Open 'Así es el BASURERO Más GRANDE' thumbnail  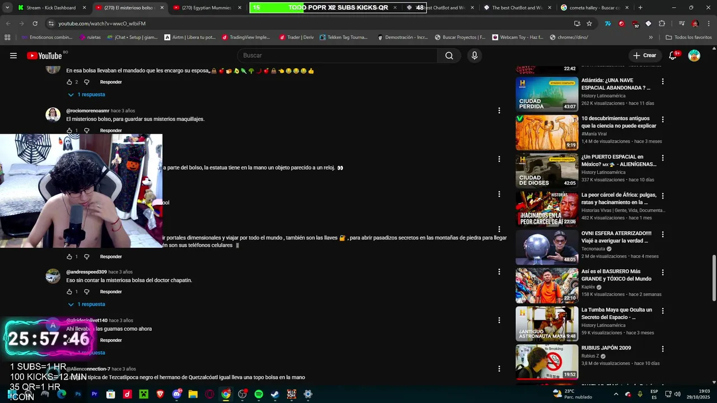547,285
